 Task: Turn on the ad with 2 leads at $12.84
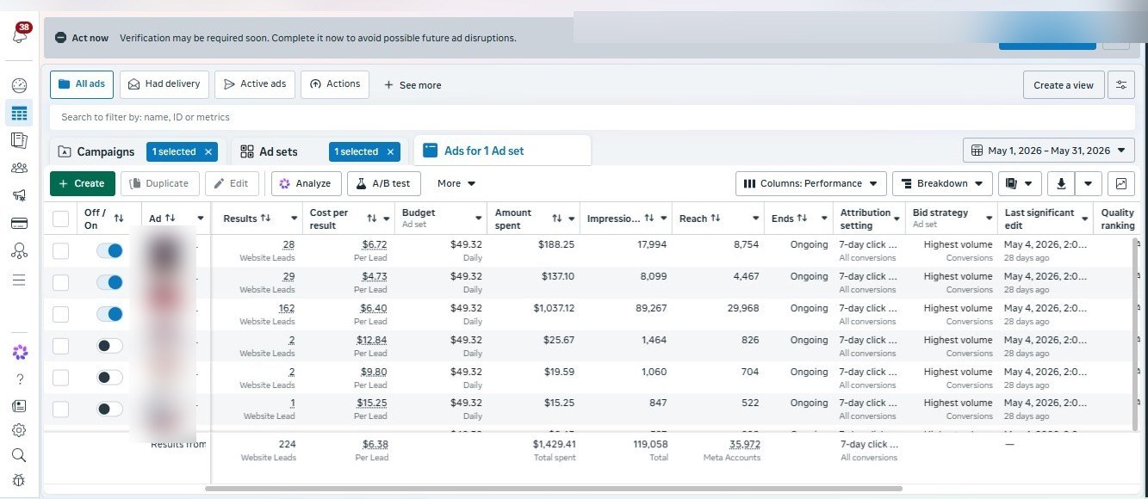[109, 346]
